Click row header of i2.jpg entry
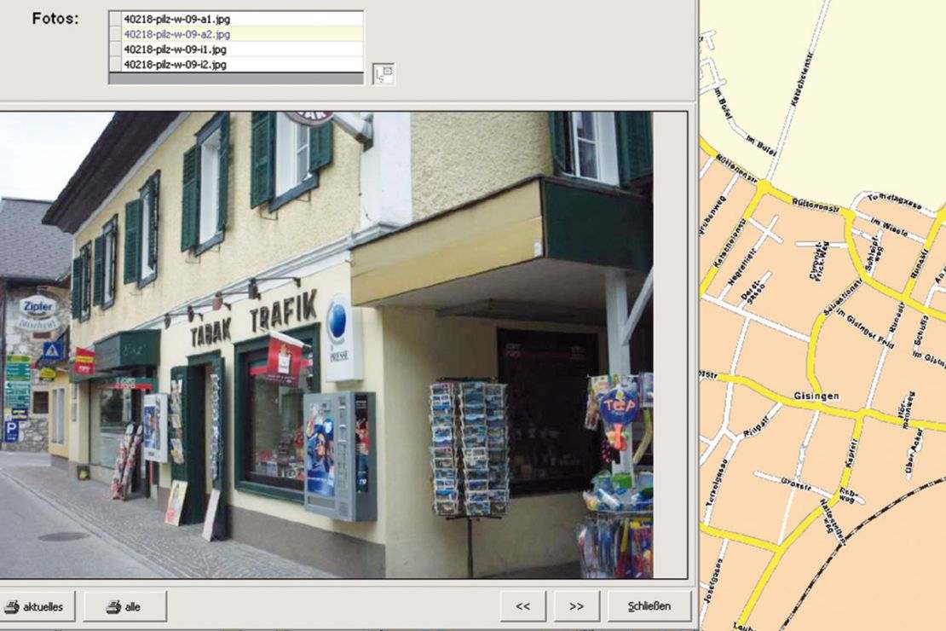946x631 pixels. (x=115, y=64)
